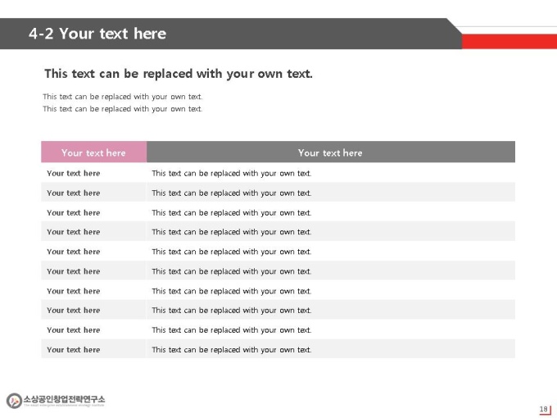This screenshot has height=418, width=557.
Task: Select the pink table header cell
Action: coord(93,152)
